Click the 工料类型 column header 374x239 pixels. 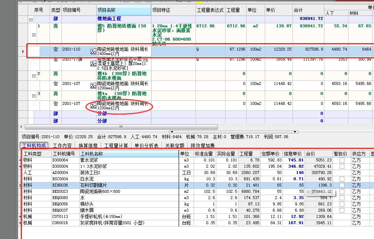tap(37, 154)
